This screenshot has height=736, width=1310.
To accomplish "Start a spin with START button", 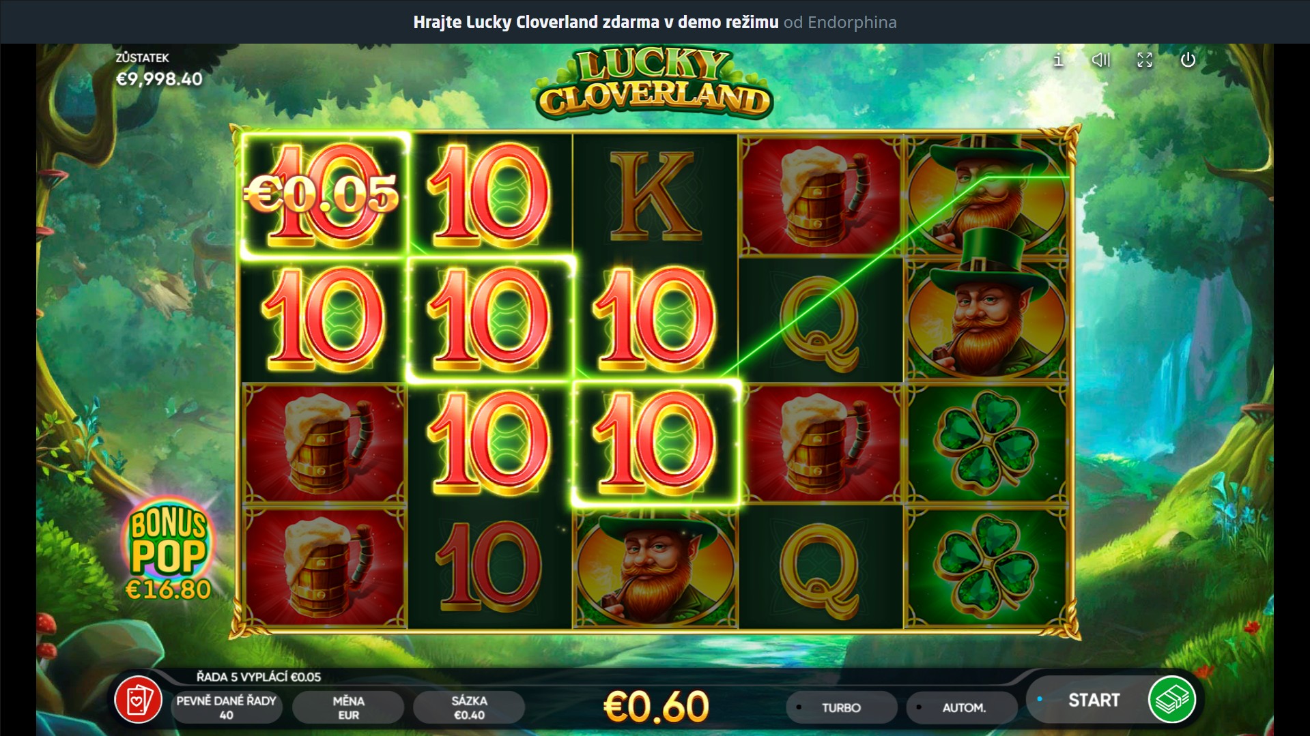I will click(1094, 700).
